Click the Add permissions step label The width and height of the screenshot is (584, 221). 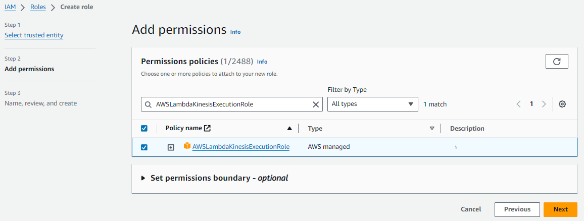(x=29, y=69)
